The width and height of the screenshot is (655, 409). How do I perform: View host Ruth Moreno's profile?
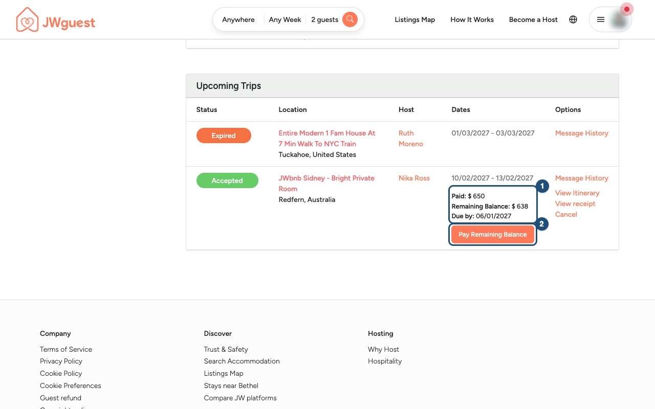point(411,139)
